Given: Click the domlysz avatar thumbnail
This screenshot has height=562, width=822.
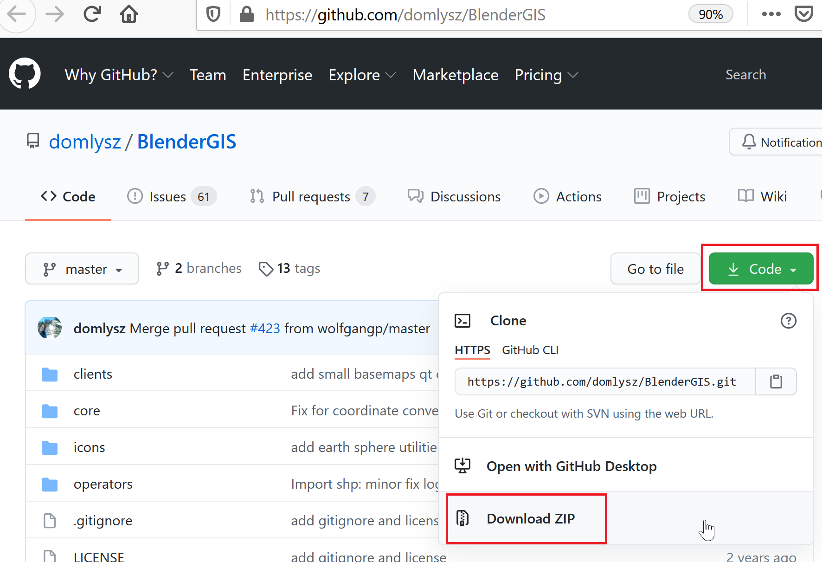Looking at the screenshot, I should [x=50, y=328].
